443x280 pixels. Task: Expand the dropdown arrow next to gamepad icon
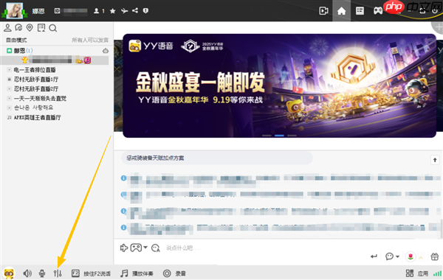(145, 248)
